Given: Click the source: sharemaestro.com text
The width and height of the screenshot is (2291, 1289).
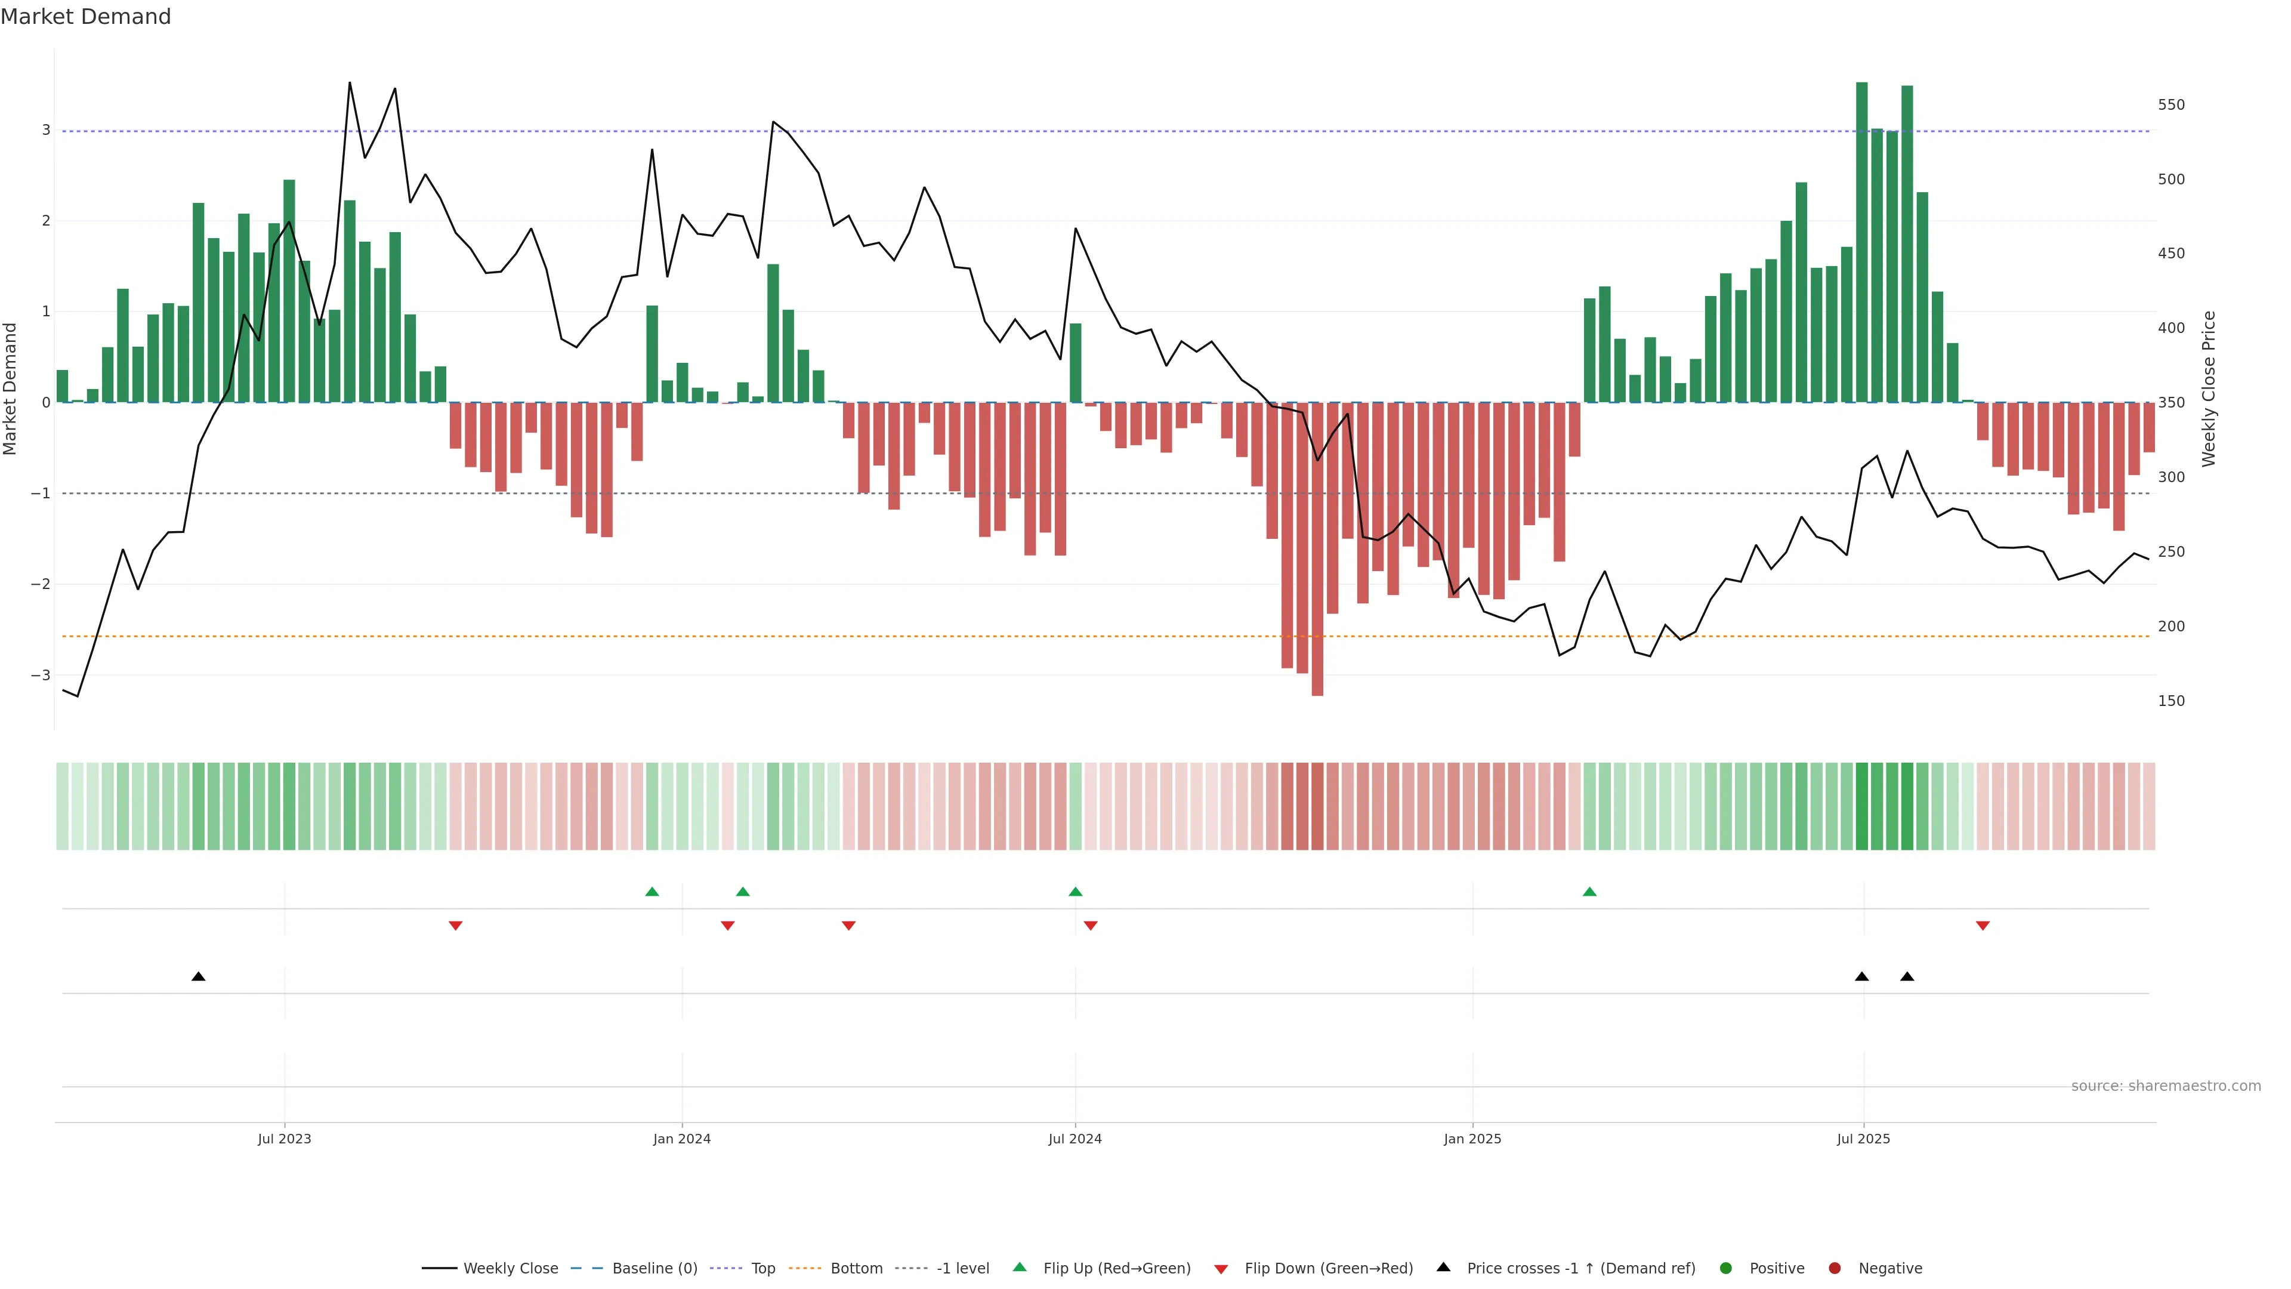Looking at the screenshot, I should 2166,1086.
